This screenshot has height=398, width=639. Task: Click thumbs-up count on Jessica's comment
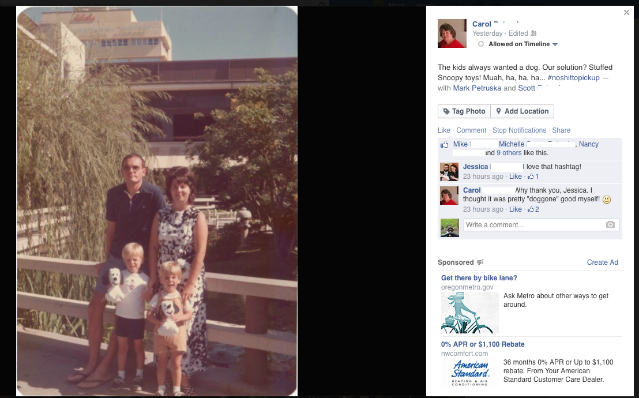533,177
